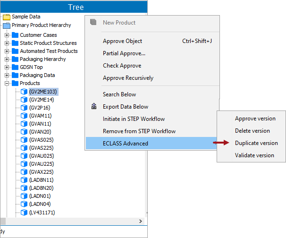Expand the Packaging Data node
The image size is (286, 238).
pyautogui.click(x=7, y=75)
